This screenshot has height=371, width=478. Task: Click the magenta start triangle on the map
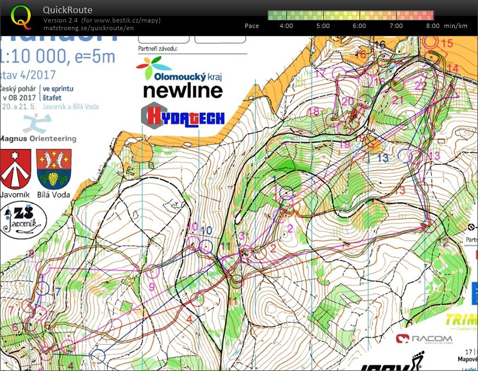(452, 92)
